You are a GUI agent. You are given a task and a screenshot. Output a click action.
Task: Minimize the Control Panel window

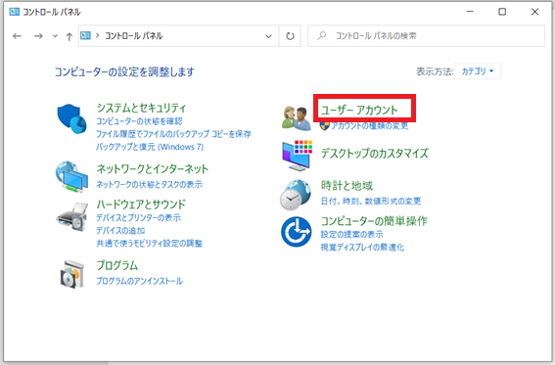pos(470,12)
